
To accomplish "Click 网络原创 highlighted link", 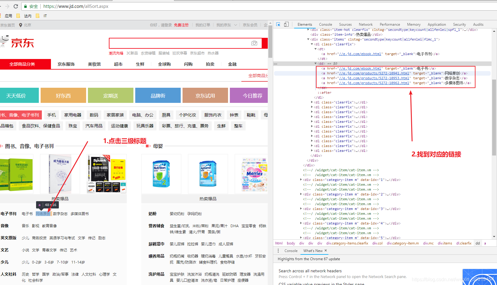I will tap(43, 214).
